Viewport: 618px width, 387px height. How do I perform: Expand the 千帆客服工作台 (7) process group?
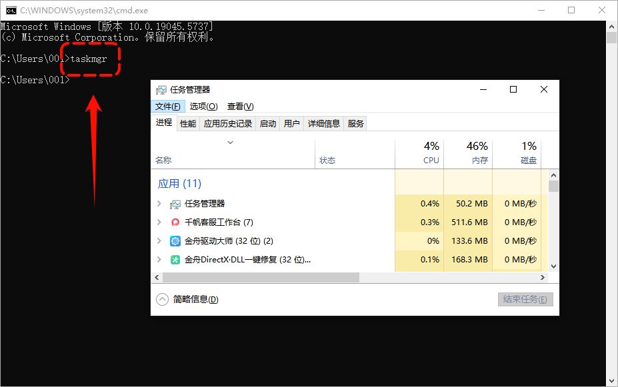[x=159, y=222]
